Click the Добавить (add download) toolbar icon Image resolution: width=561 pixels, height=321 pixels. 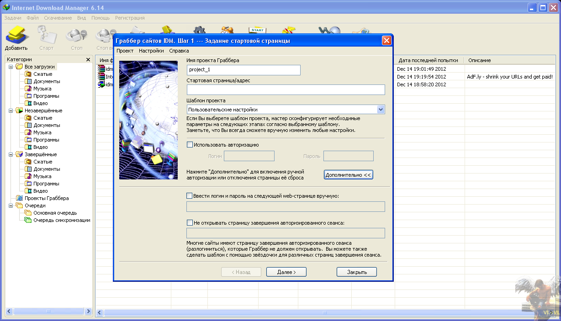click(x=17, y=37)
